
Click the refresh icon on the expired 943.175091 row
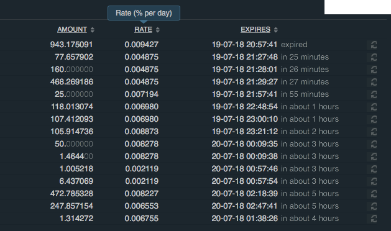point(374,45)
